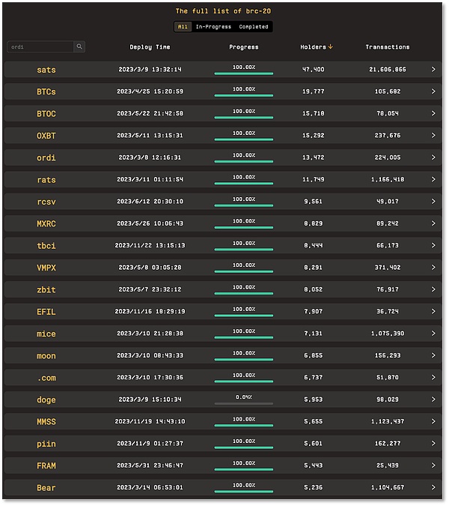
Task: Open the .com token link
Action: click(46, 378)
